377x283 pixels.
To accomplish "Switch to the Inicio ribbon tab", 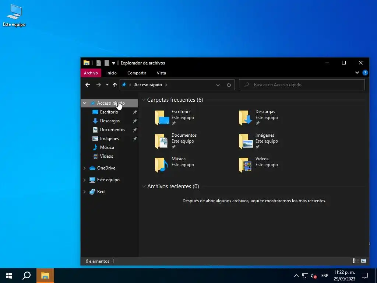I will pyautogui.click(x=112, y=73).
